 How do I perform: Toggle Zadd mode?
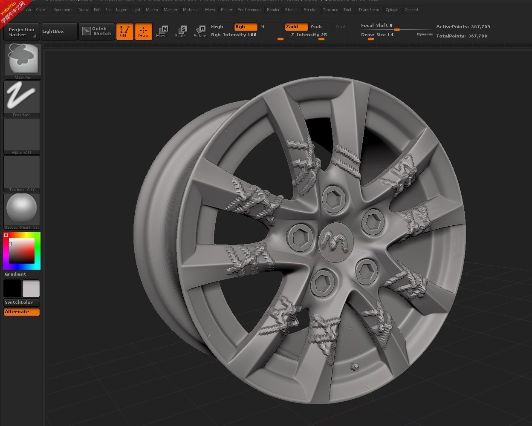coord(296,27)
